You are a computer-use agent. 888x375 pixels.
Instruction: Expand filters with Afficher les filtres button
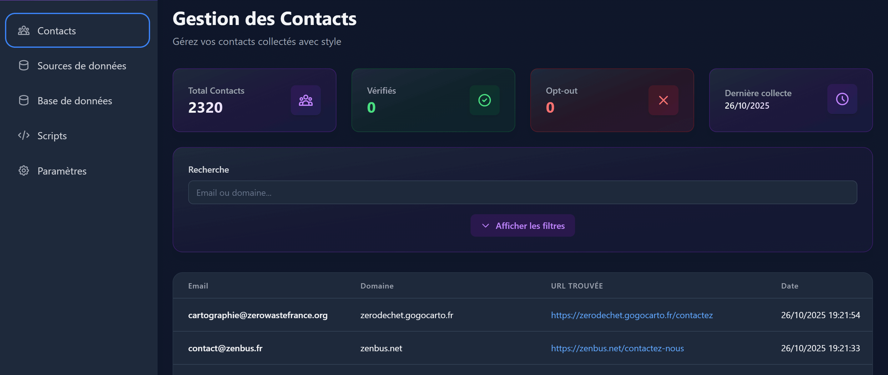pyautogui.click(x=522, y=225)
